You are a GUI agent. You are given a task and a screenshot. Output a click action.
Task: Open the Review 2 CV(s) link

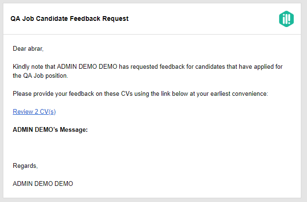(x=34, y=112)
